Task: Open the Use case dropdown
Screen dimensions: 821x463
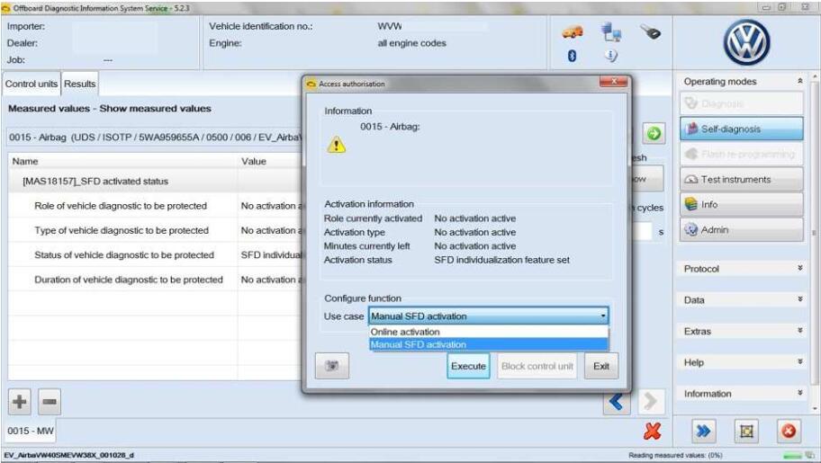Action: coord(489,316)
